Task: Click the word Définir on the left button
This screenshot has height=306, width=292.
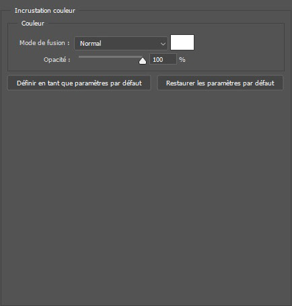Action: [26, 83]
